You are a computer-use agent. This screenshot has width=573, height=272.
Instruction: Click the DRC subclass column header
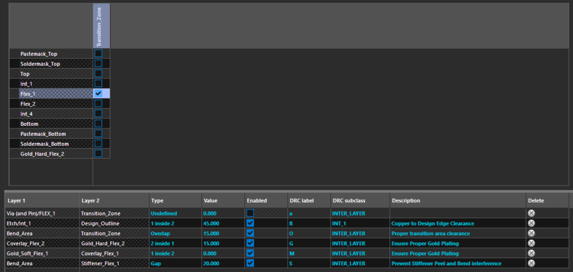[x=360, y=201]
